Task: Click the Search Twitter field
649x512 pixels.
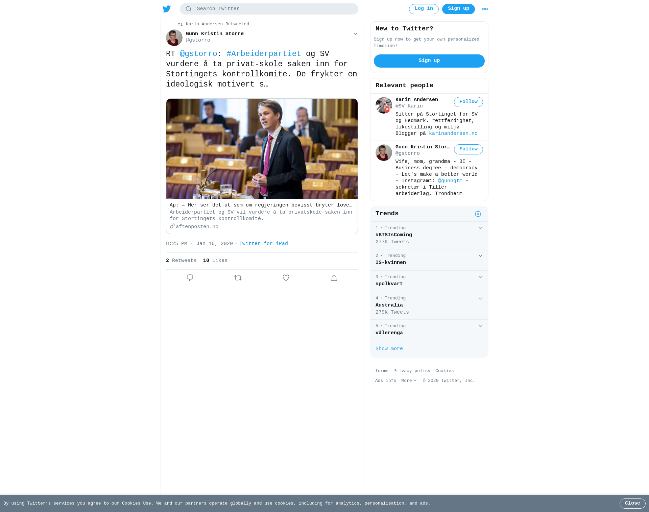Action: click(269, 9)
